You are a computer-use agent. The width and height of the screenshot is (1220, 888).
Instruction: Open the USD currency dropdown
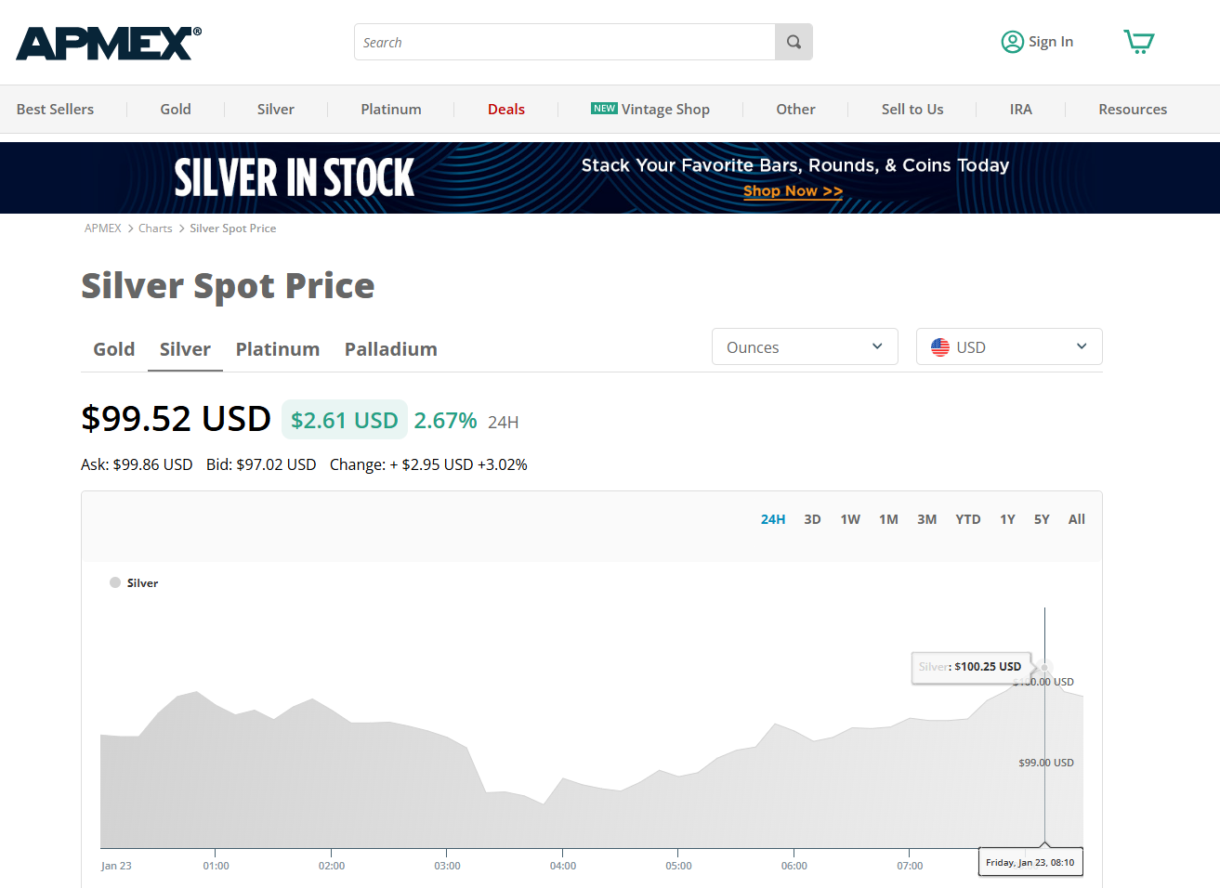[x=1009, y=346]
